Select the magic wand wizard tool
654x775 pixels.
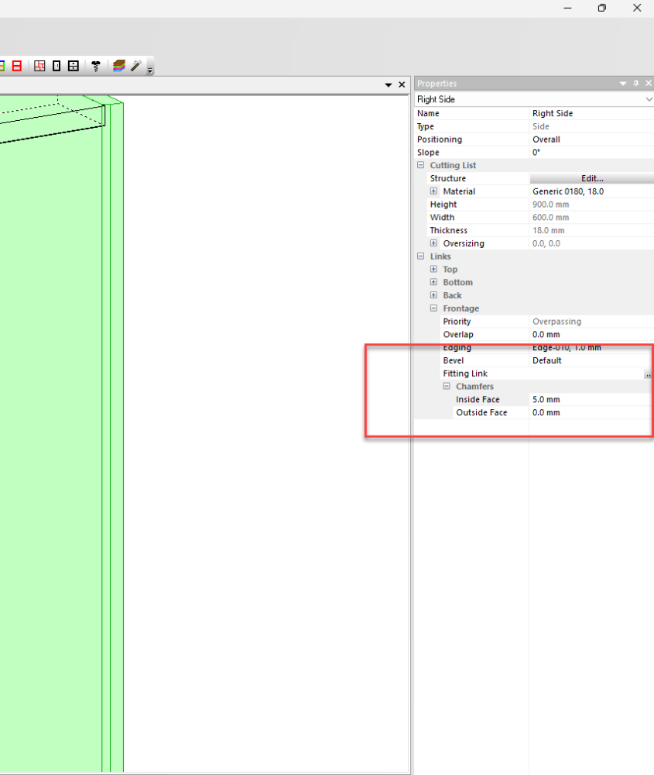coord(135,66)
